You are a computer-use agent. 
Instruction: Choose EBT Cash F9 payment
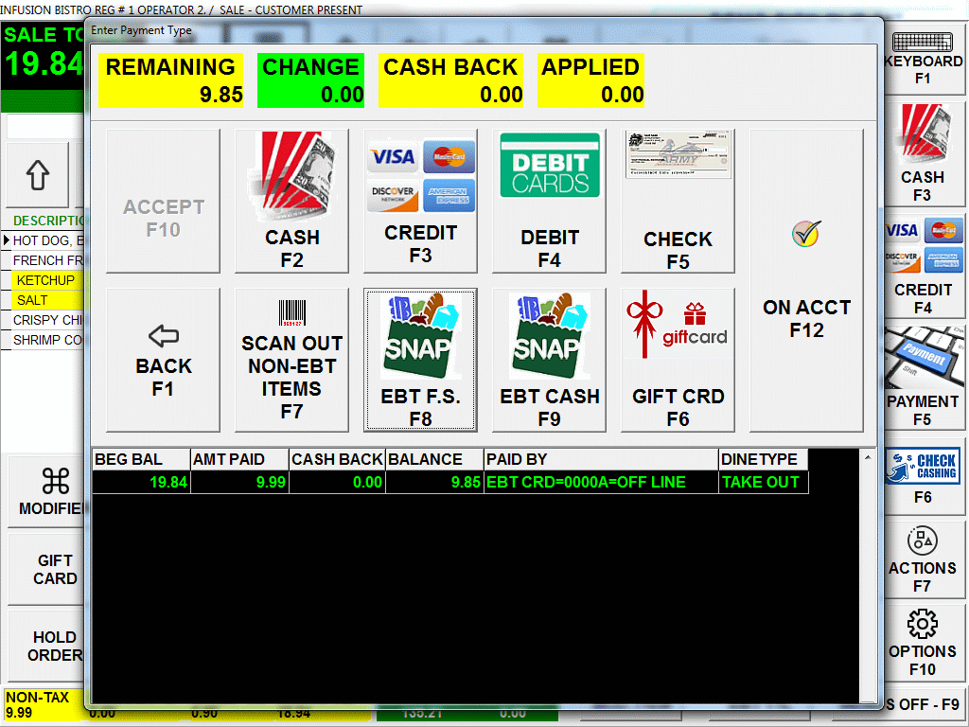[549, 360]
